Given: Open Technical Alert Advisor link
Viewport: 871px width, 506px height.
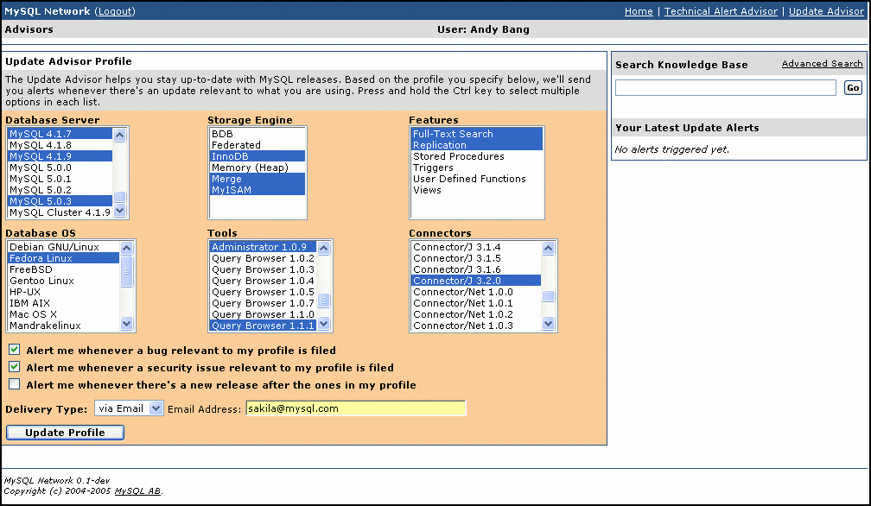Looking at the screenshot, I should 721,11.
